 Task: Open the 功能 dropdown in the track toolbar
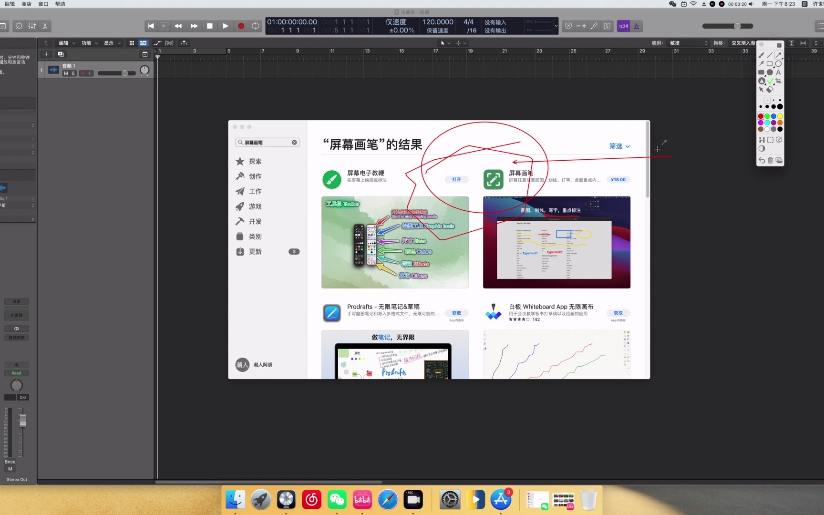[x=88, y=43]
